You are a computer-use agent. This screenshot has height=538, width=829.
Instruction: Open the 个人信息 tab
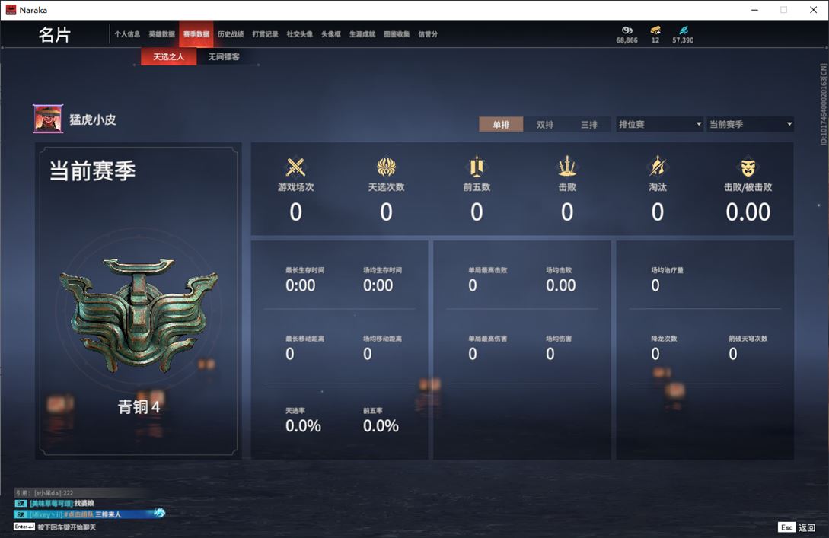[x=127, y=34]
